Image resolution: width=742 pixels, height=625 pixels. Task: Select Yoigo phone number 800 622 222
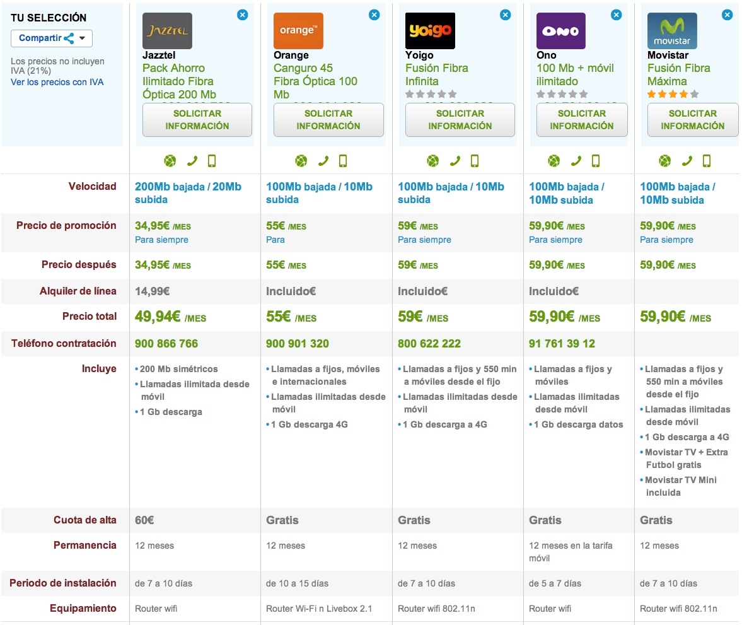point(429,344)
